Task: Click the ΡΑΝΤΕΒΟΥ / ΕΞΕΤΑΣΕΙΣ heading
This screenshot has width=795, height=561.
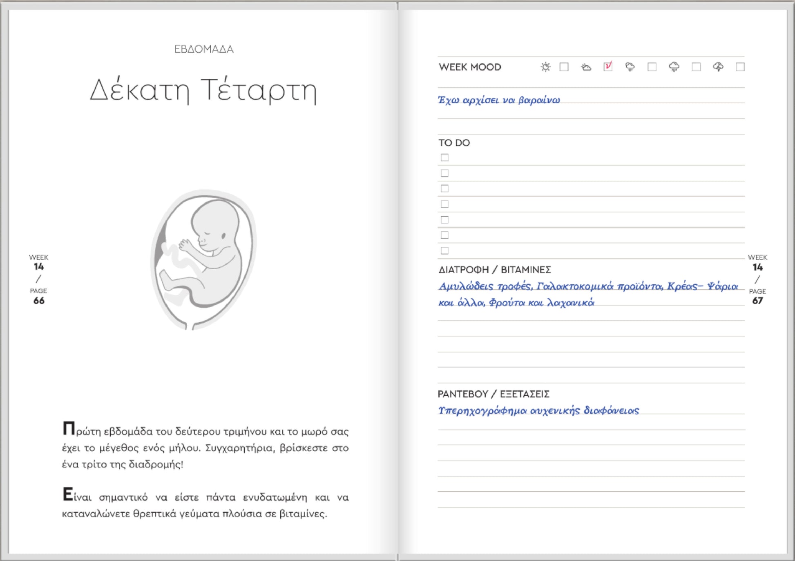Action: [x=493, y=394]
